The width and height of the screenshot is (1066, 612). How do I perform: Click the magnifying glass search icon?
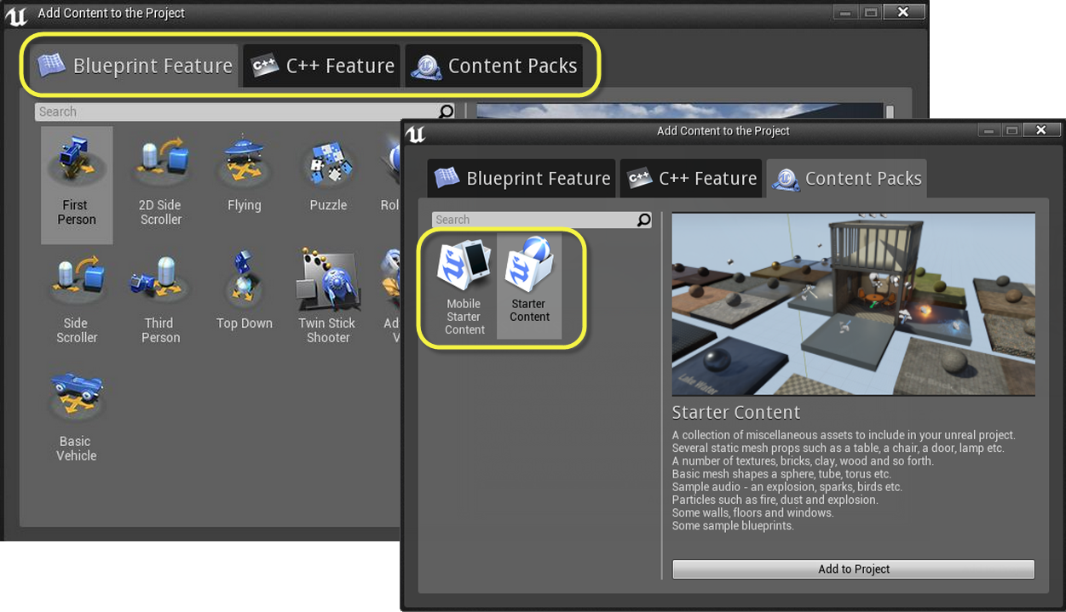pos(643,220)
